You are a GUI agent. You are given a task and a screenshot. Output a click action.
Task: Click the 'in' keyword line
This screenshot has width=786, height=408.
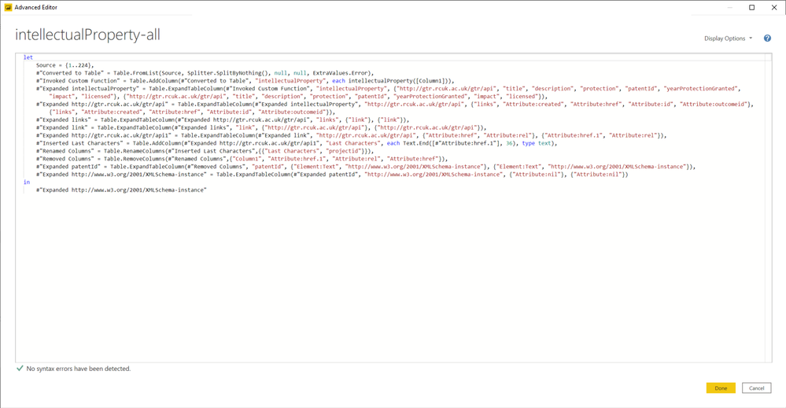pyautogui.click(x=27, y=182)
